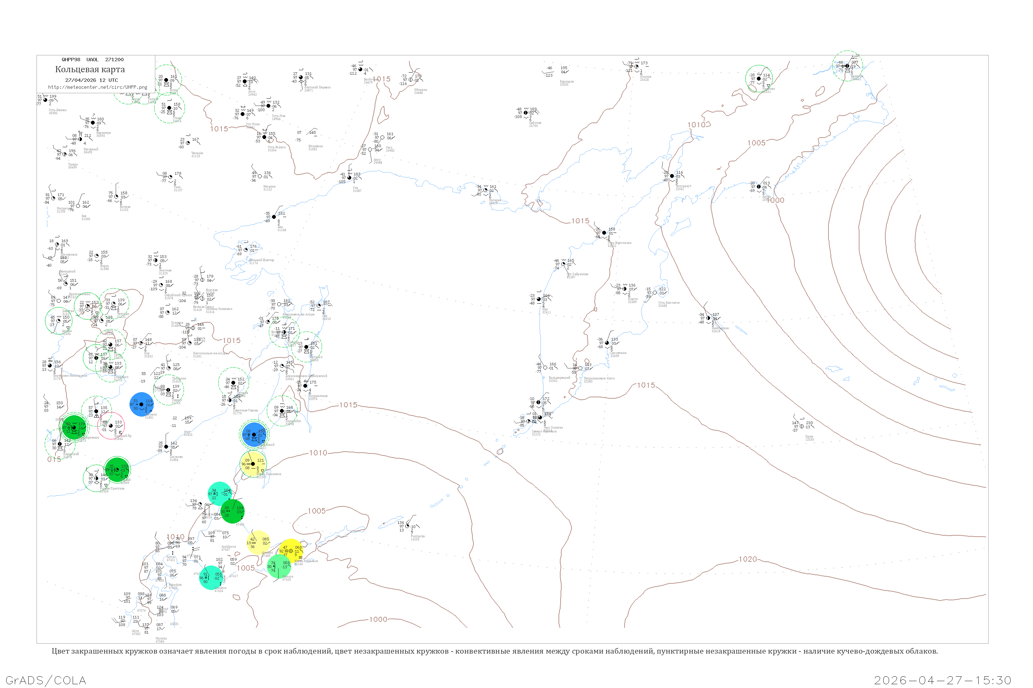
Task: Click the Петропавловск-Камч station marker
Action: 580,368
